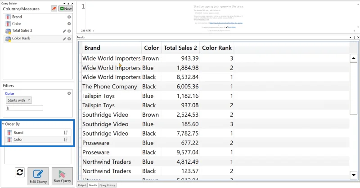Click the results vertical scrollbar thumb
This screenshot has height=188, width=360.
coord(353,89)
